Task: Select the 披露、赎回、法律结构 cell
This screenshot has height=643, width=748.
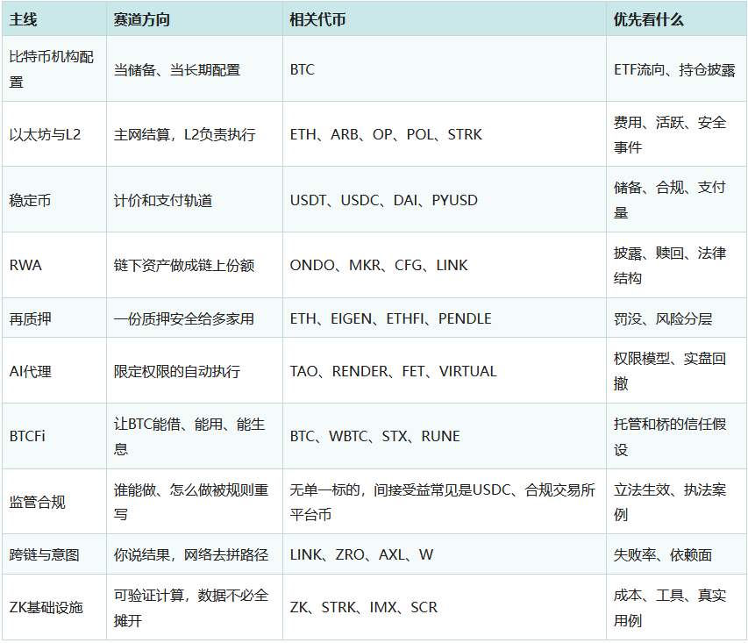Action: tap(676, 265)
